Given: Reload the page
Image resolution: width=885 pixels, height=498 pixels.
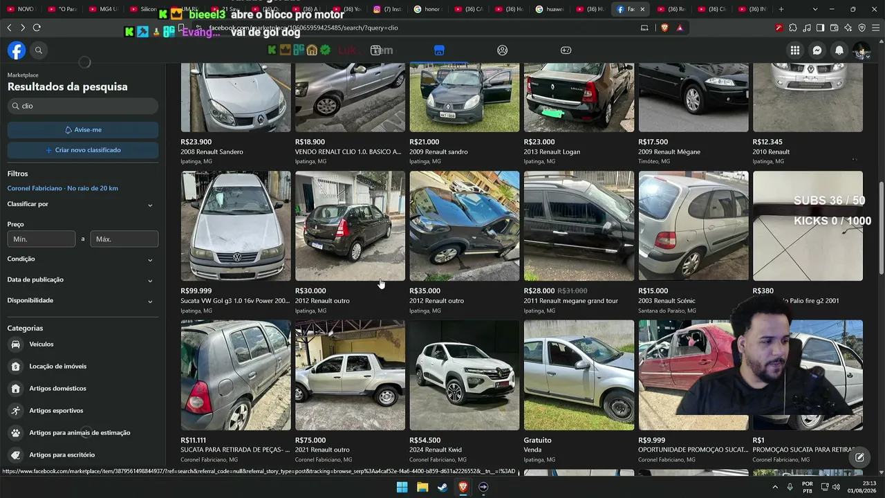Looking at the screenshot, I should pyautogui.click(x=37, y=28).
